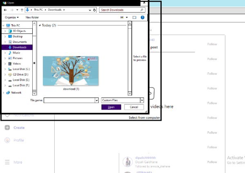Change the view layout icon
The image size is (245, 173).
122,17
